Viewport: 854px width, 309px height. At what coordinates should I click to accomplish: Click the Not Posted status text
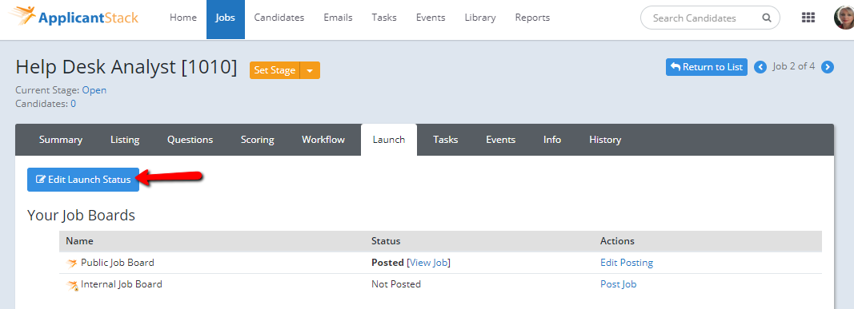click(x=396, y=284)
